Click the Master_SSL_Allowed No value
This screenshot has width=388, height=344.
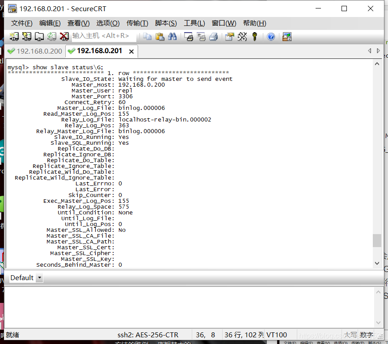[x=122, y=230]
